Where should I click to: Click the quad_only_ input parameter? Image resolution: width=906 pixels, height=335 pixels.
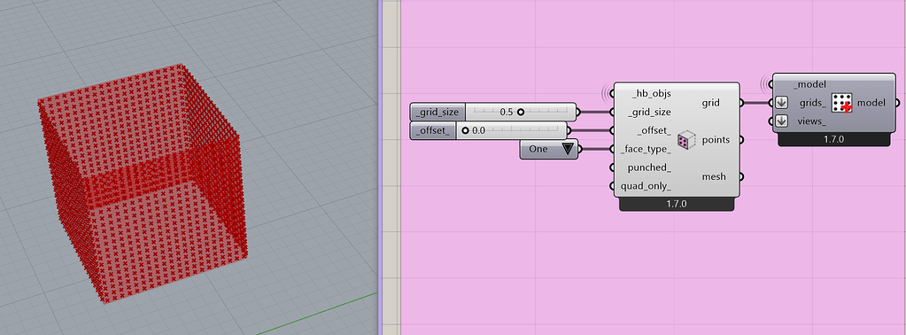point(646,186)
